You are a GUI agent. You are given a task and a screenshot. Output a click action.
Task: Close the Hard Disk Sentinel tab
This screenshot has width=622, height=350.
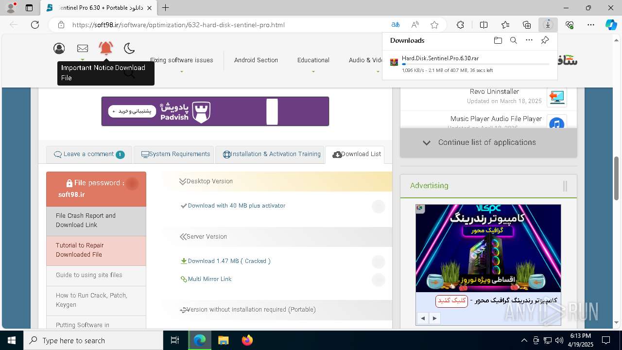[x=150, y=8]
